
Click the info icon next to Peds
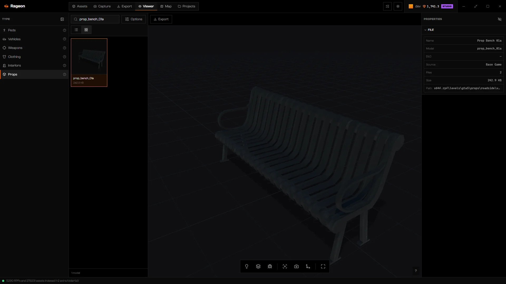coord(65,30)
